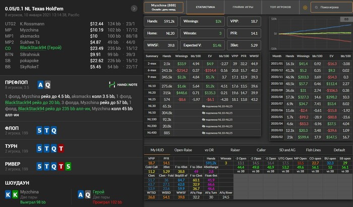Click Myzchina's green King card at showdown

coord(15,194)
